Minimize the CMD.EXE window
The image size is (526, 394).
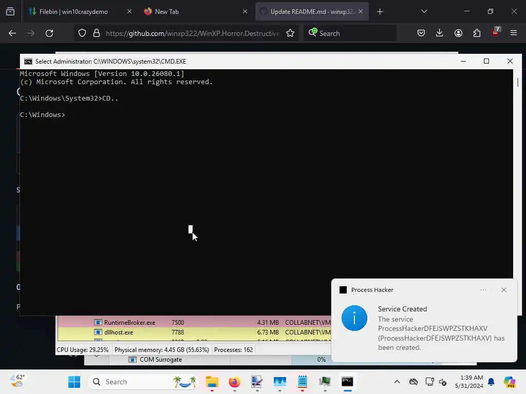pyautogui.click(x=463, y=61)
